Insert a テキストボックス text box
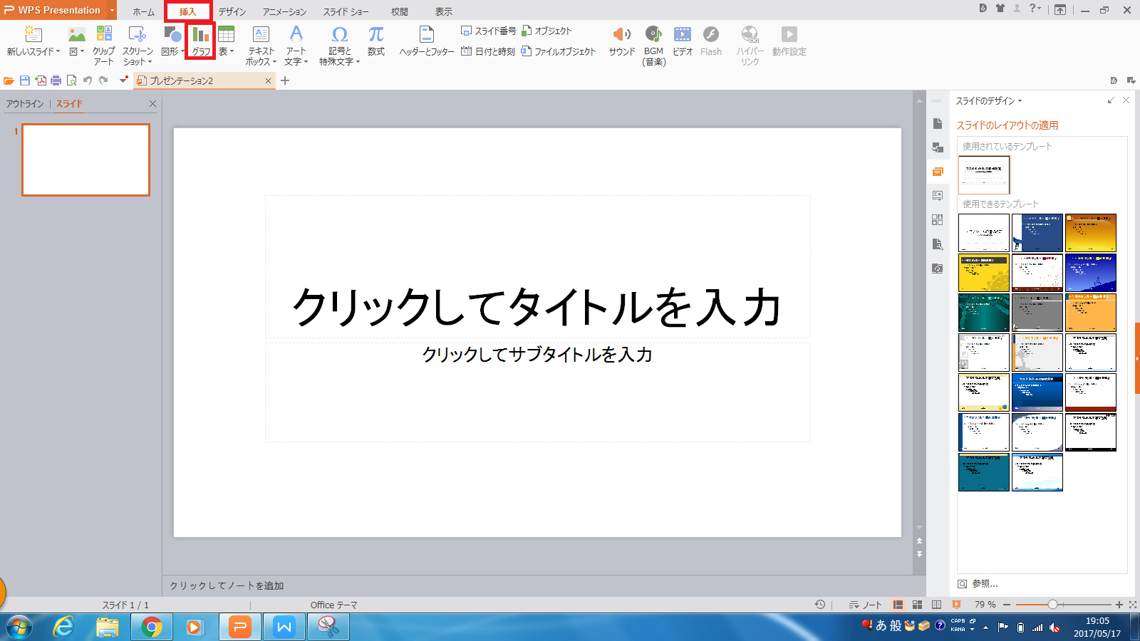The image size is (1140, 641). [261, 44]
